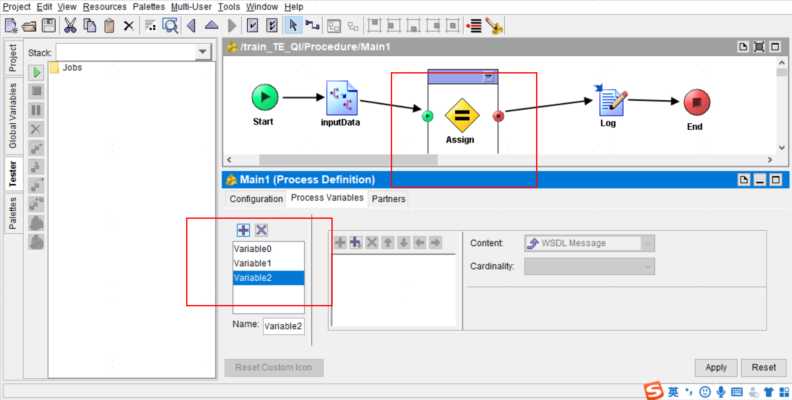This screenshot has height=400, width=792.
Task: Click the Open project toolbar icon
Action: pyautogui.click(x=29, y=26)
